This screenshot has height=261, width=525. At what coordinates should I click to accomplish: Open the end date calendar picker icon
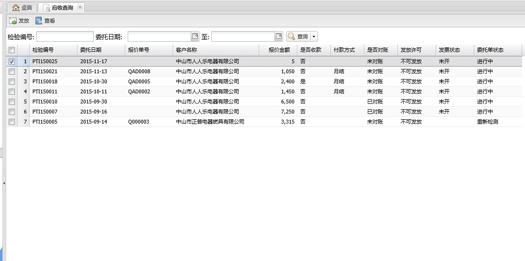point(278,36)
